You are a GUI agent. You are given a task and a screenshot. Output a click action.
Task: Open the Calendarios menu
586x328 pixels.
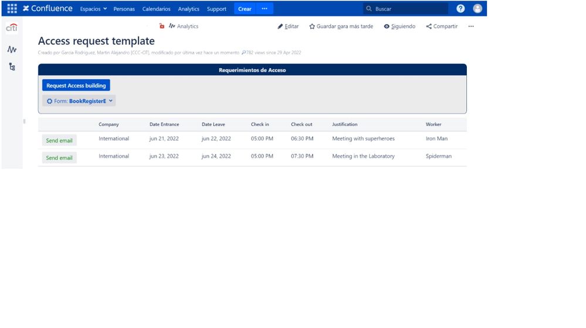(x=156, y=9)
